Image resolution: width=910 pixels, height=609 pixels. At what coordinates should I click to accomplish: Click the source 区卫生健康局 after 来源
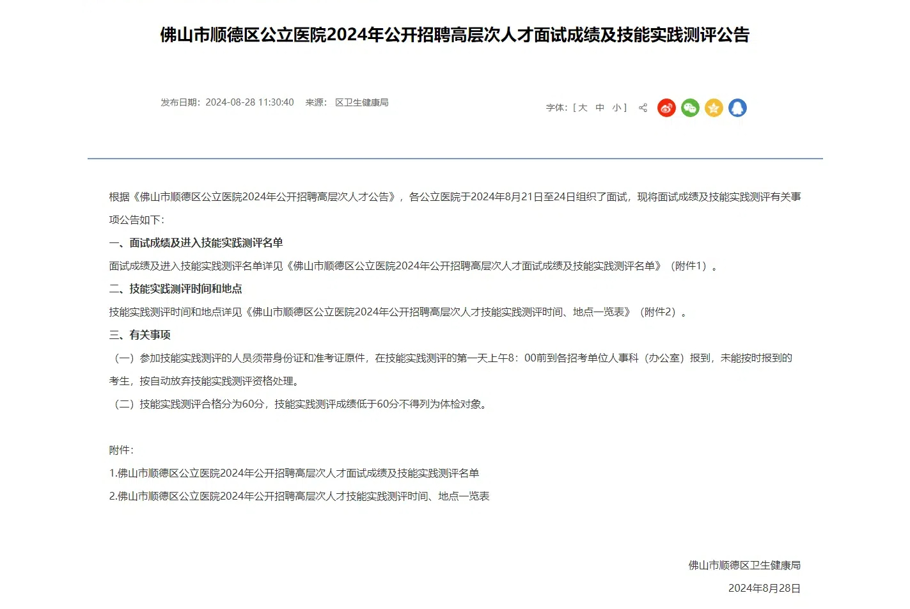point(361,102)
